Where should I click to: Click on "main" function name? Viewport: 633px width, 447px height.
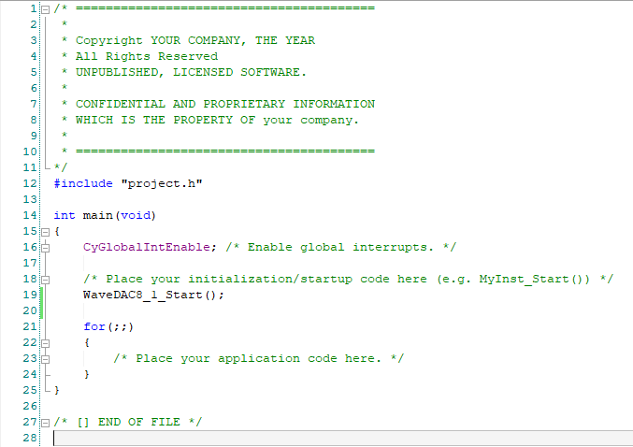click(97, 215)
